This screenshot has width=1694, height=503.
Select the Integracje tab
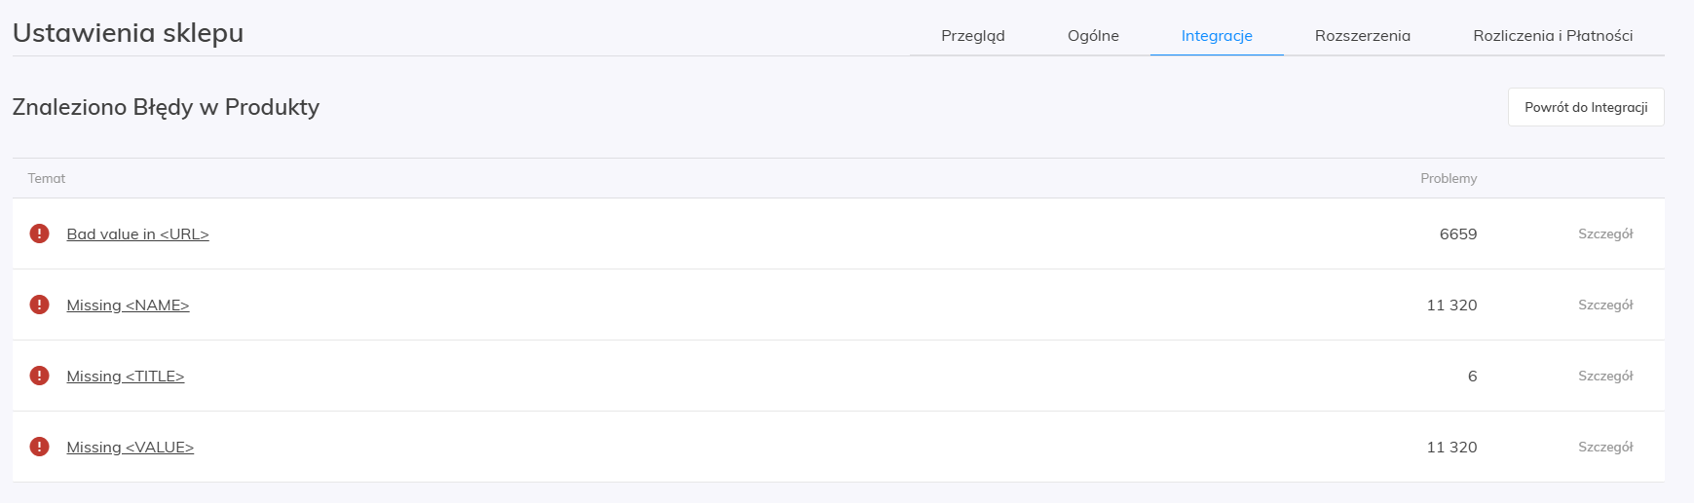click(1217, 36)
